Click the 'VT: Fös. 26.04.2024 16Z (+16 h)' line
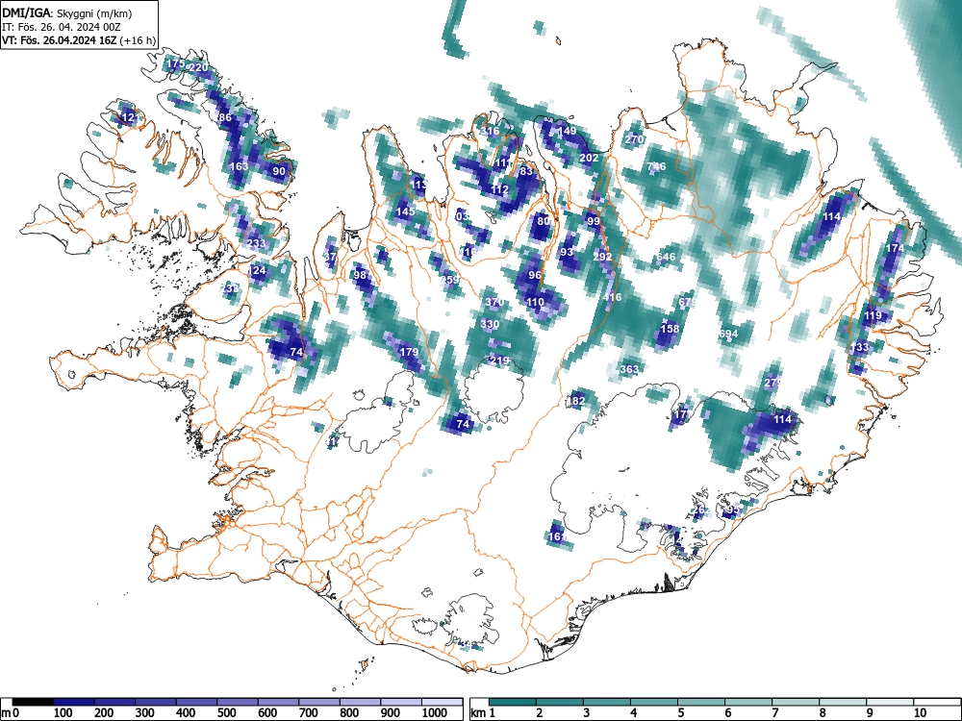 coord(79,40)
